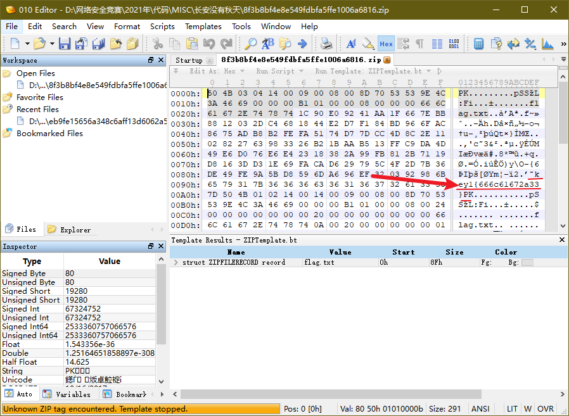This screenshot has height=416, width=569.
Task: Show more toolbar buttons via chevron
Action: pyautogui.click(x=563, y=44)
